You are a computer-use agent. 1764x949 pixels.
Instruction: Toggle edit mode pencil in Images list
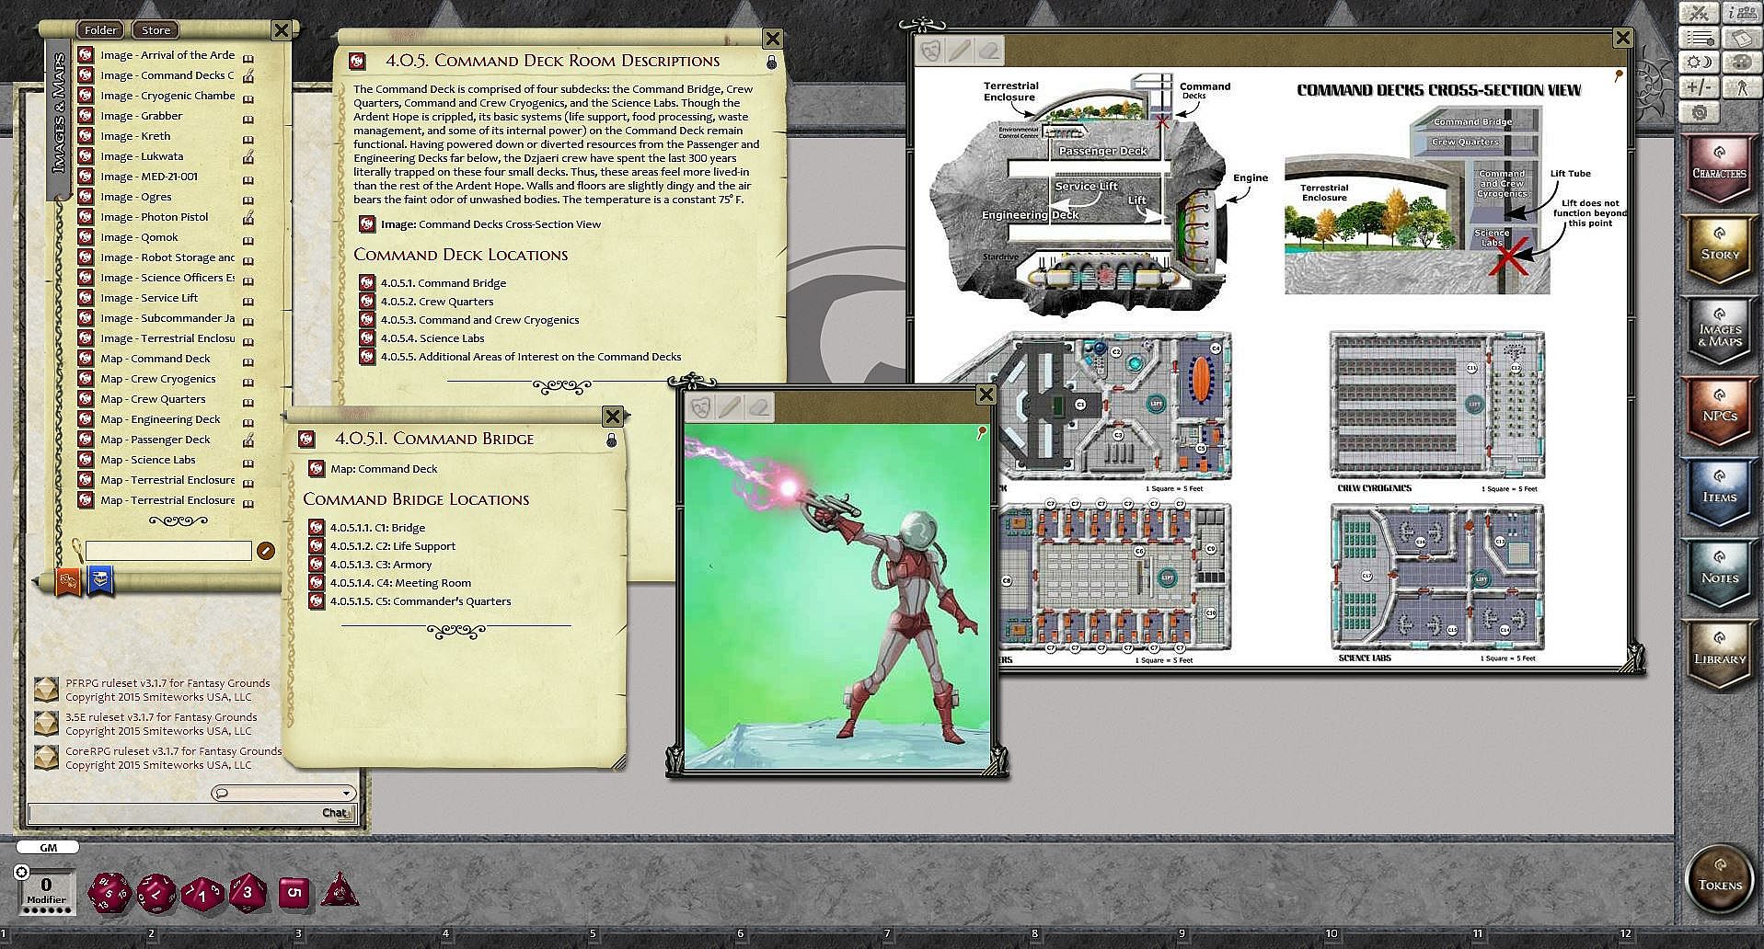(x=265, y=551)
